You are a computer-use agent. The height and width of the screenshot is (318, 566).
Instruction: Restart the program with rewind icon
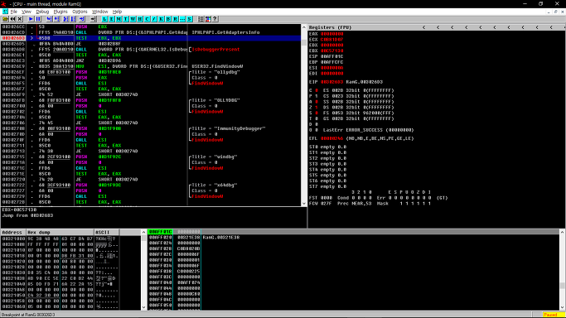[x=12, y=19]
